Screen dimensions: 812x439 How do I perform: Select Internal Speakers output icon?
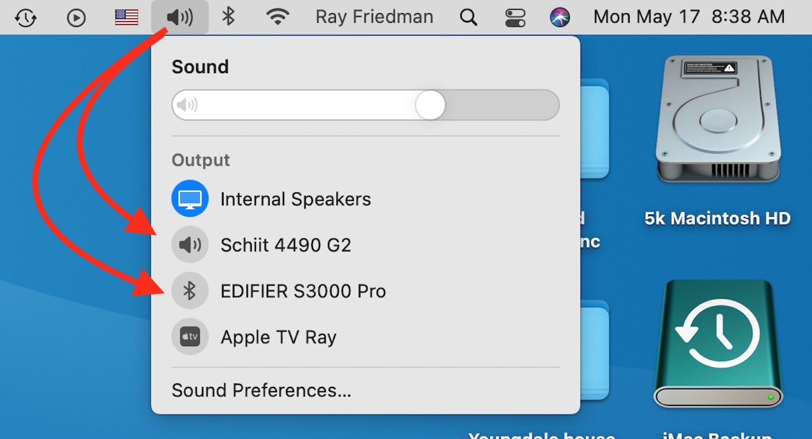[190, 199]
